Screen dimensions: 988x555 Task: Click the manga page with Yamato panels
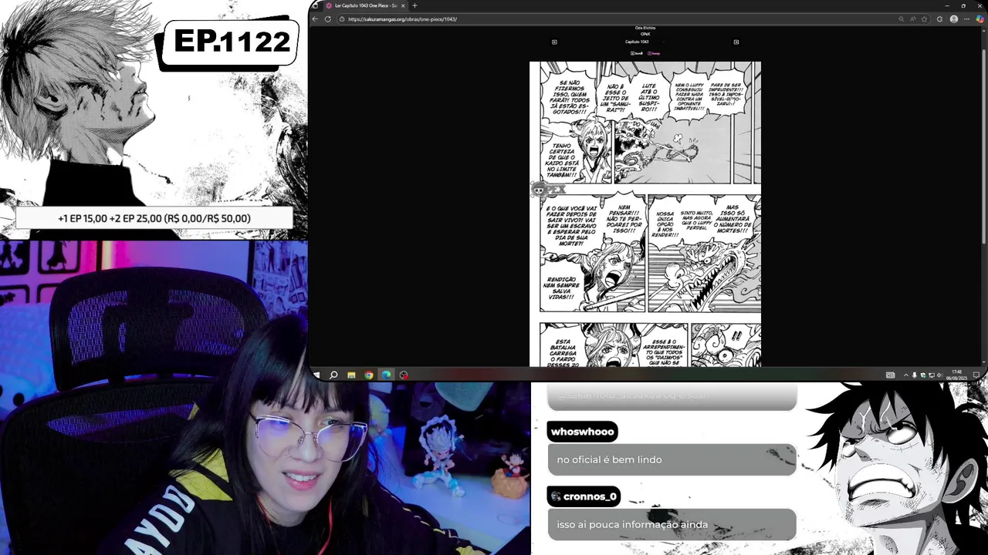click(645, 214)
